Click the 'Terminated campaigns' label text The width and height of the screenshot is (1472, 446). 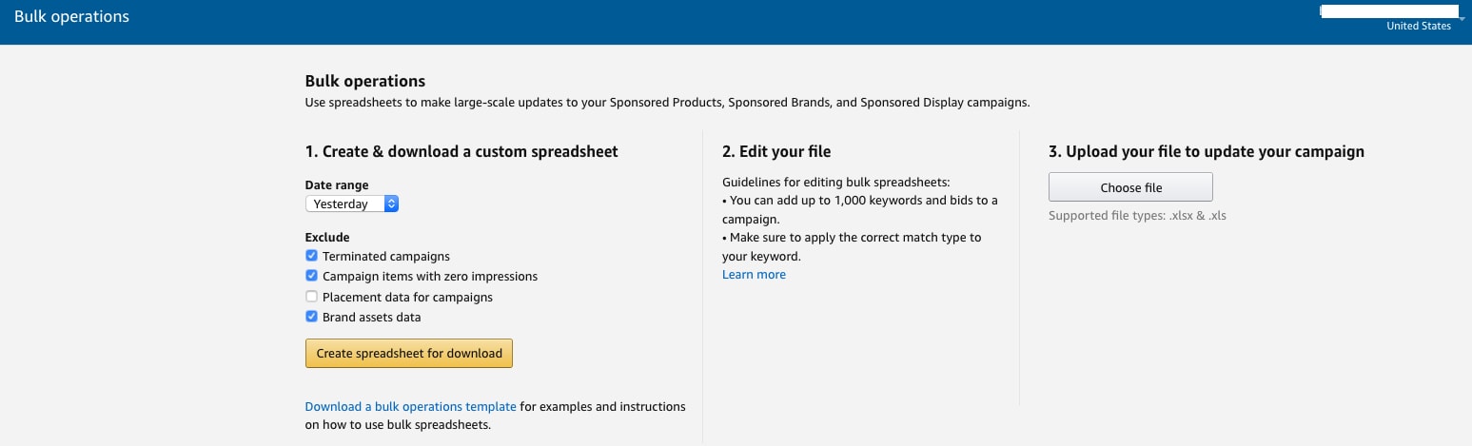pyautogui.click(x=386, y=256)
